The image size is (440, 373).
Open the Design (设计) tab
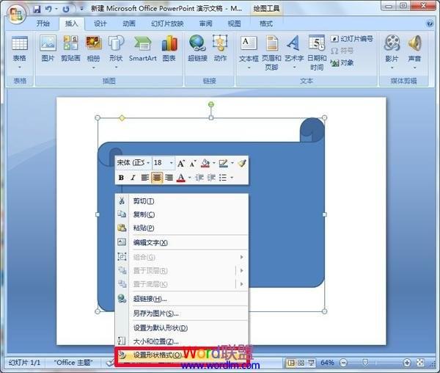pos(100,23)
